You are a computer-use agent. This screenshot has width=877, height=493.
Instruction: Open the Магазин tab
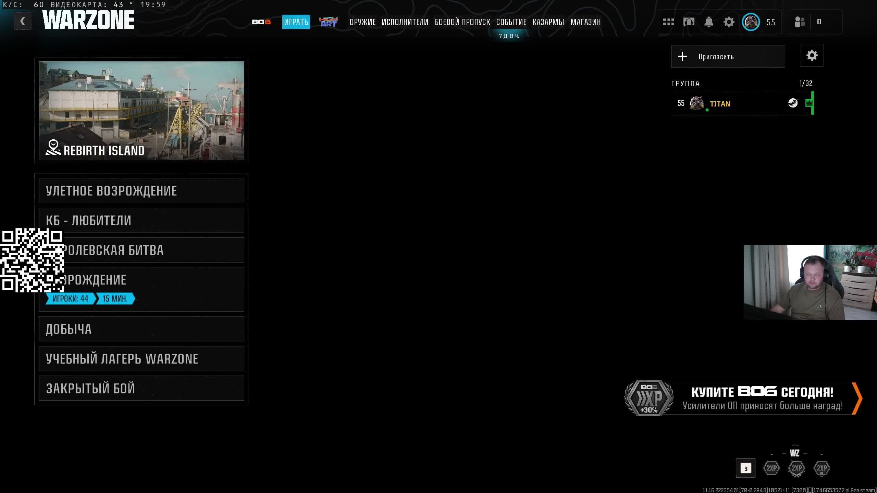pos(585,22)
